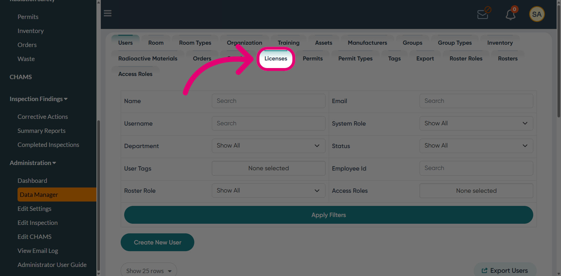Switch to the Export tab
This screenshot has height=276, width=561.
point(425,58)
